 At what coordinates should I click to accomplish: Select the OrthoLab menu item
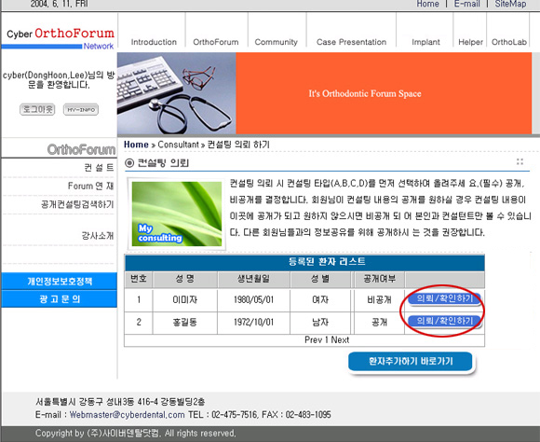coord(509,42)
